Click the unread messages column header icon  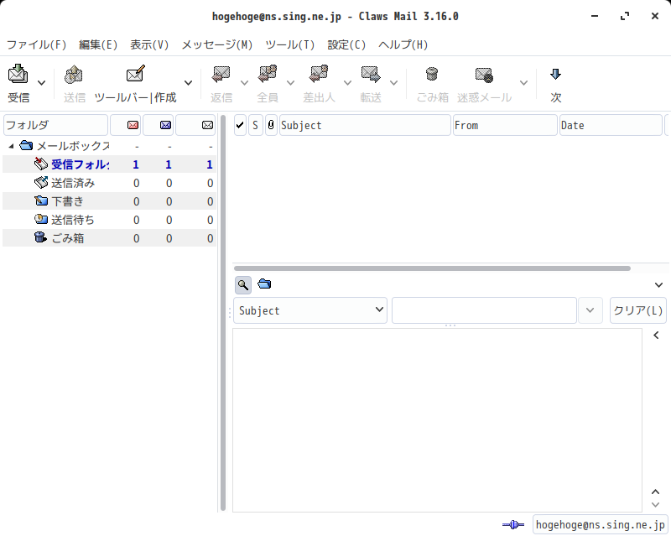165,125
